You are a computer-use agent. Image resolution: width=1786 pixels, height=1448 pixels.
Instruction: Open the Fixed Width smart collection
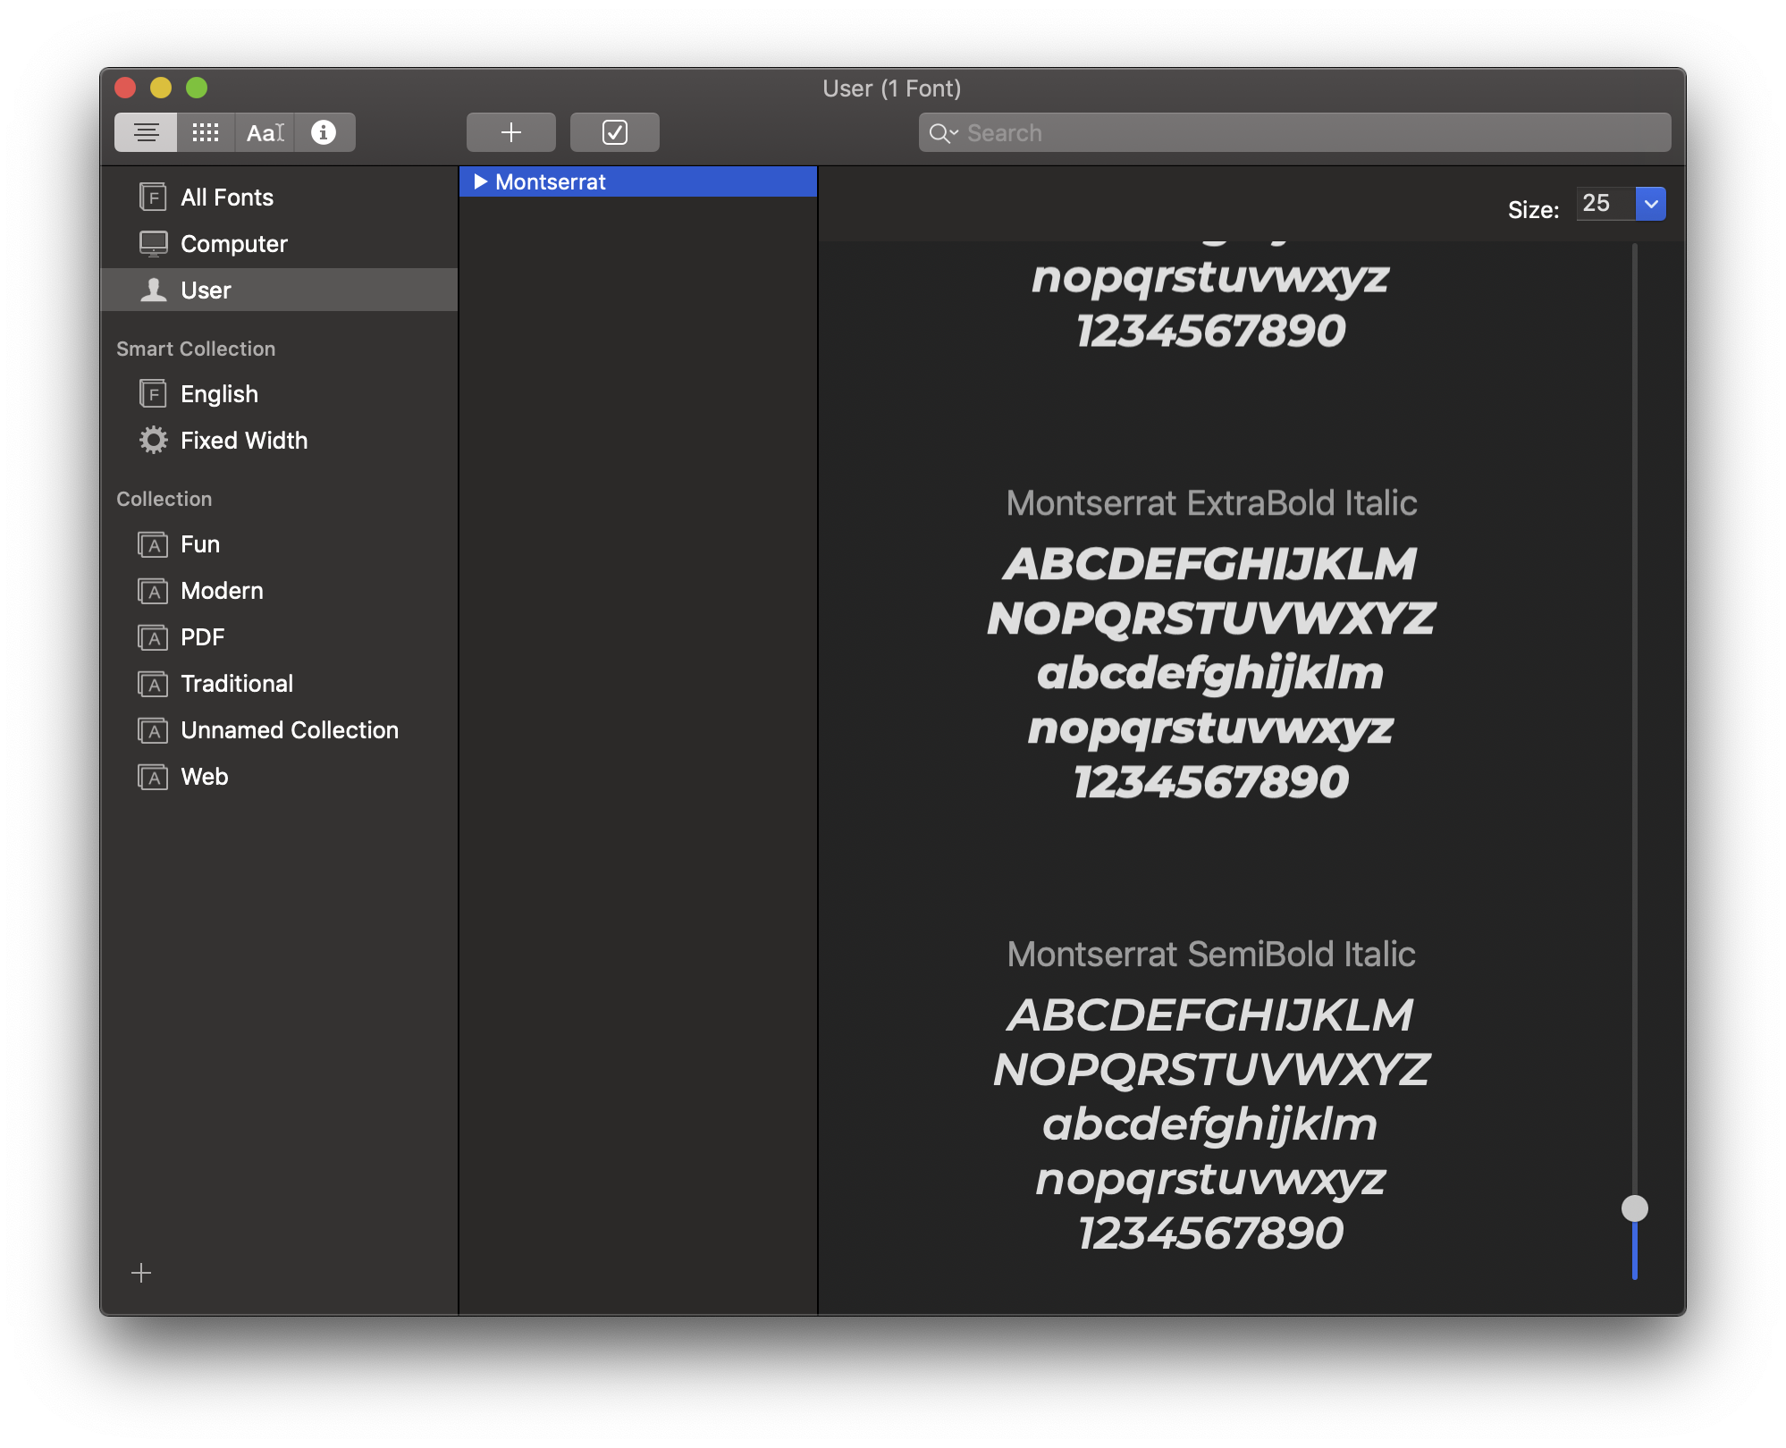click(x=243, y=441)
